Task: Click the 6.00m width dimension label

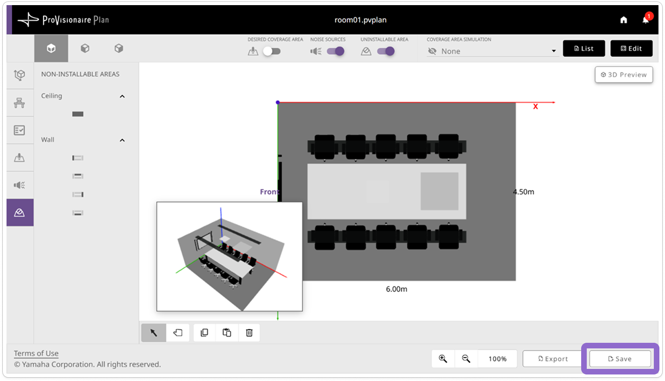Action: (x=397, y=289)
